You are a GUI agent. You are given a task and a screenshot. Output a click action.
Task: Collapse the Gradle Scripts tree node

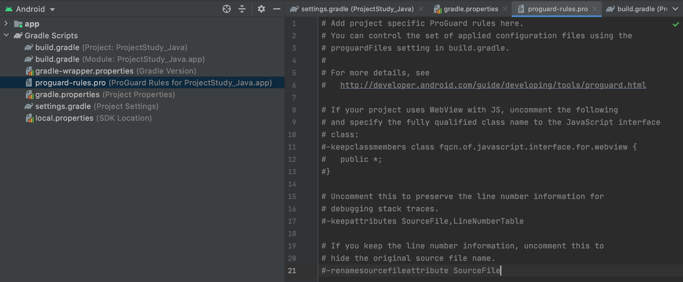(6, 36)
